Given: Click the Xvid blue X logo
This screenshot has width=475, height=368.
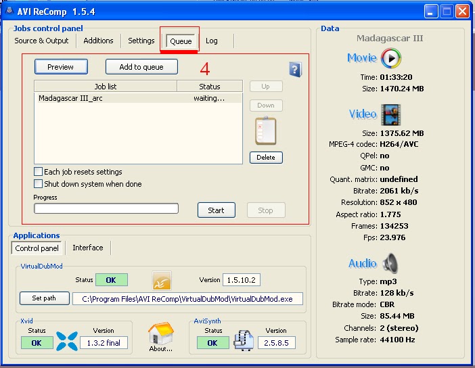Looking at the screenshot, I should (66, 342).
